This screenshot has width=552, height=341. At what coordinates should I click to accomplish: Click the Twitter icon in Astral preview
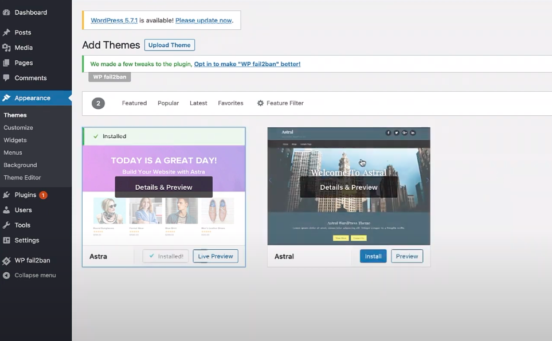click(397, 132)
